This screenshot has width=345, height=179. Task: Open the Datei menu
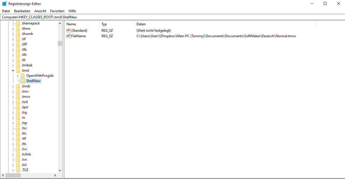pos(6,11)
